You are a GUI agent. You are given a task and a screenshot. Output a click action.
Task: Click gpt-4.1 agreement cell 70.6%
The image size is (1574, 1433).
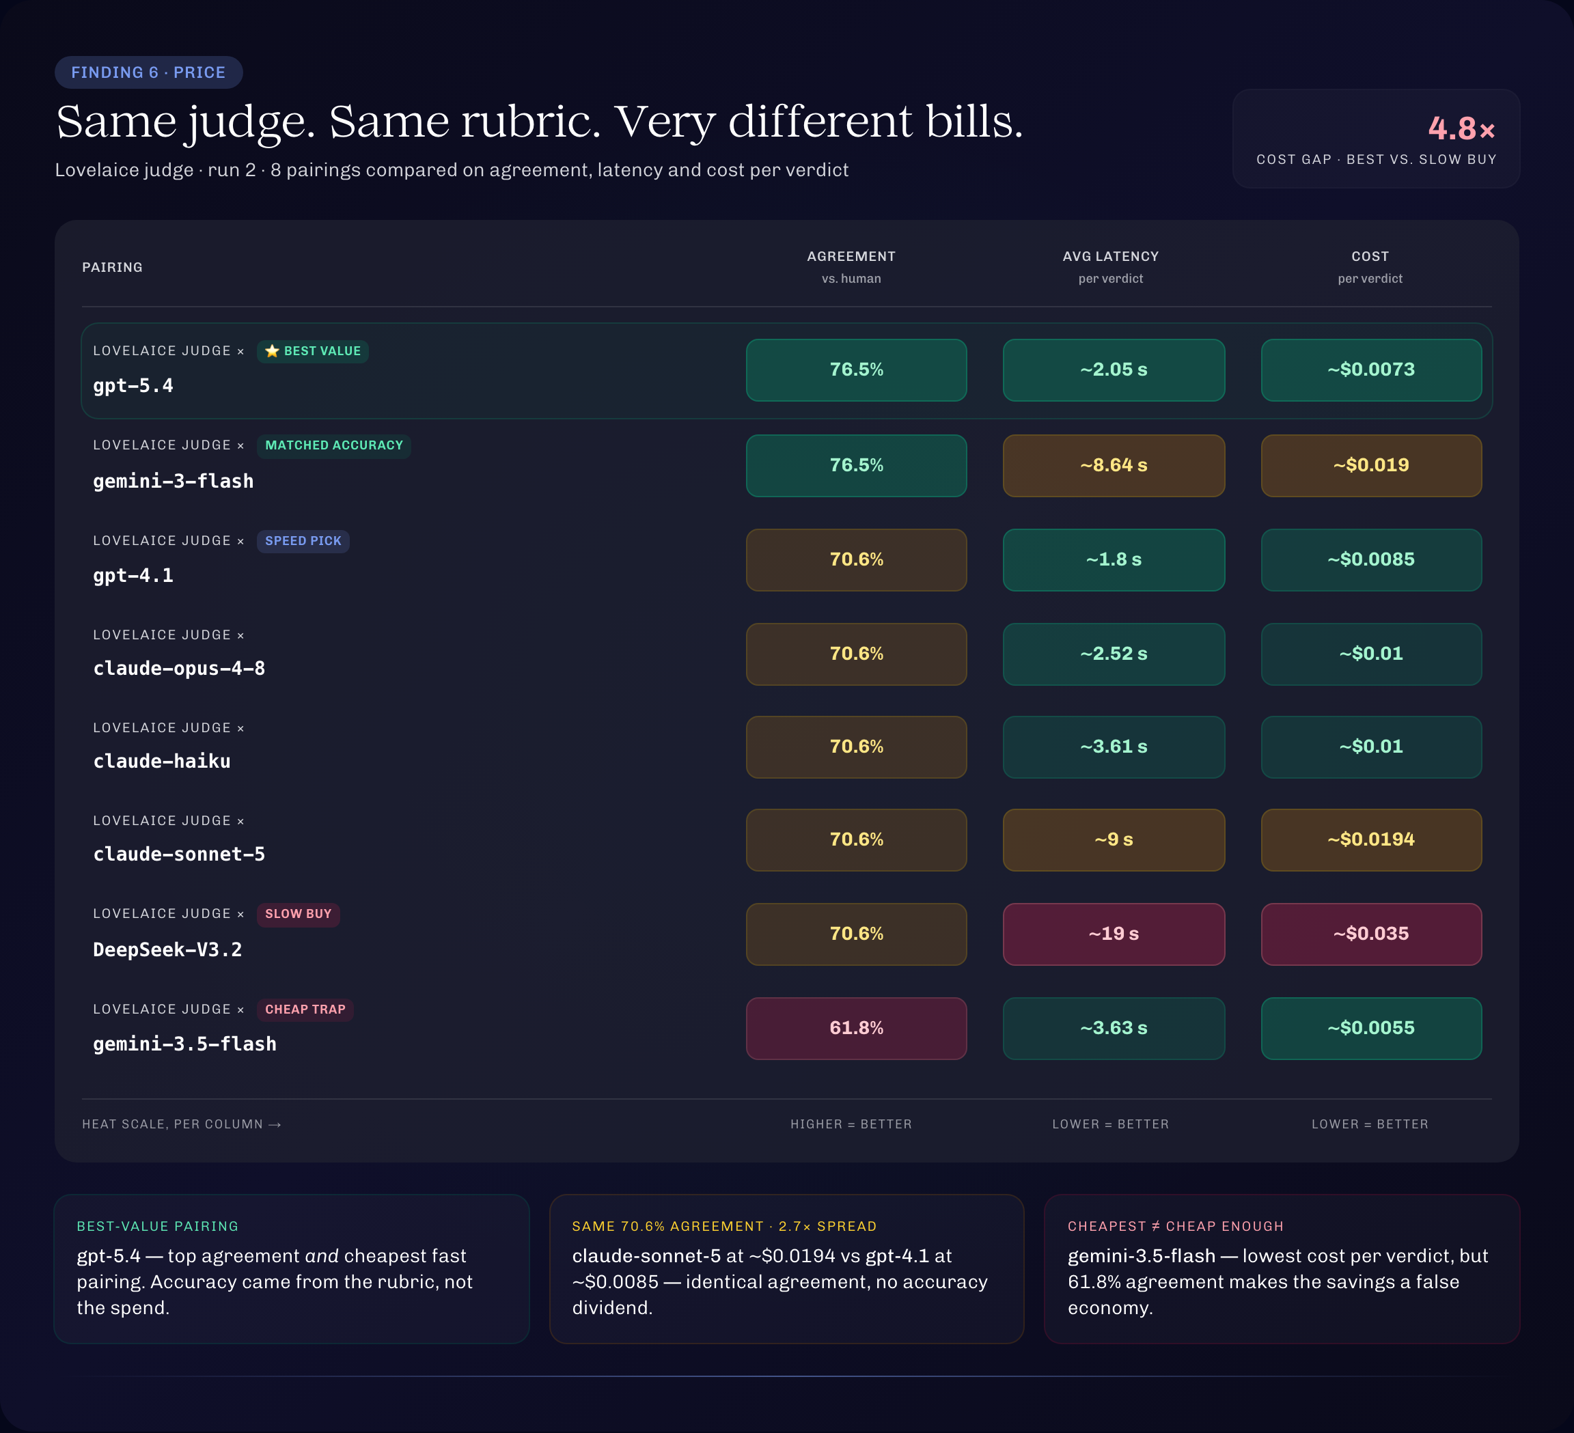857,559
